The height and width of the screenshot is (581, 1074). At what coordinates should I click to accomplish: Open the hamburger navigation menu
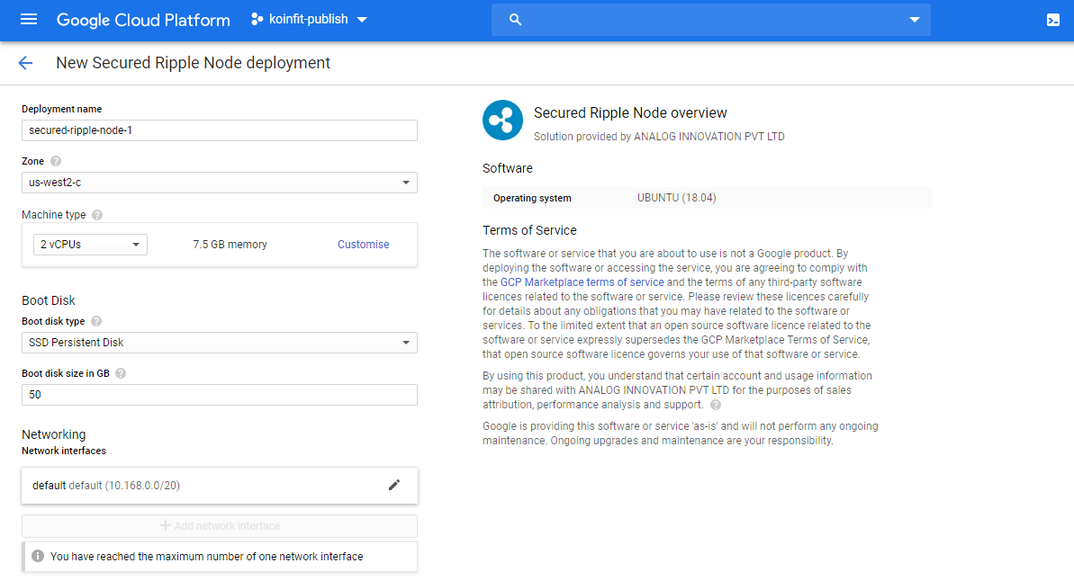[x=29, y=19]
